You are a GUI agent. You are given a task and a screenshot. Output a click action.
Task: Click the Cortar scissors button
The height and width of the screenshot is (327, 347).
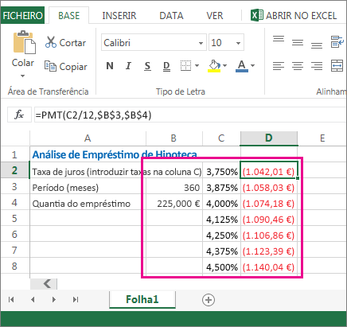tap(65, 42)
